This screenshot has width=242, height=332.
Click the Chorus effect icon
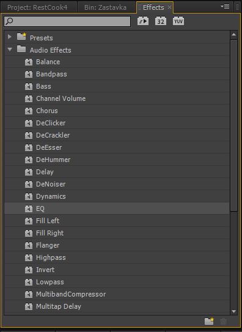coord(29,111)
